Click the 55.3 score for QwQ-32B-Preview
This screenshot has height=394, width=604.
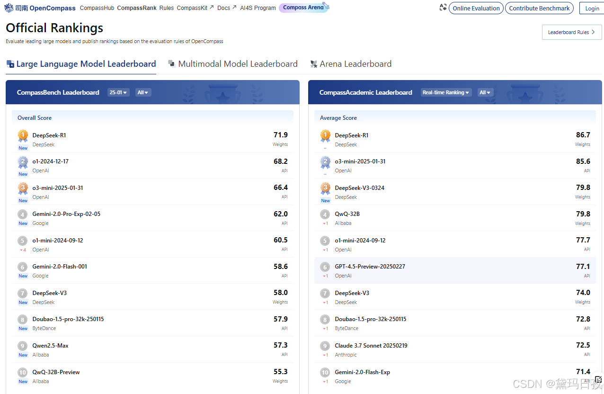281,372
